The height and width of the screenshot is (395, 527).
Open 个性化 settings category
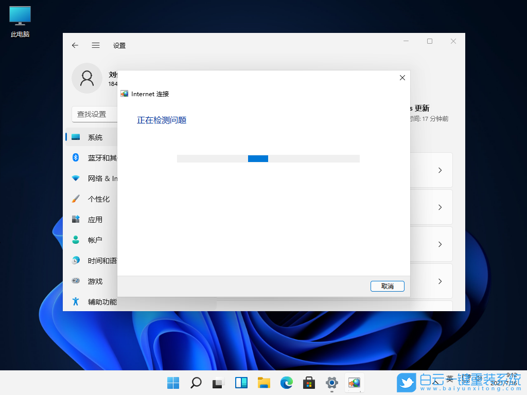[98, 199]
